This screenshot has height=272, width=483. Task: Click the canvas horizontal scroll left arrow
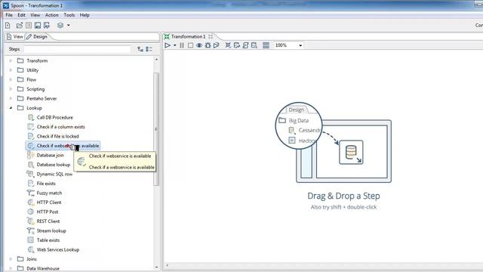coord(168,265)
